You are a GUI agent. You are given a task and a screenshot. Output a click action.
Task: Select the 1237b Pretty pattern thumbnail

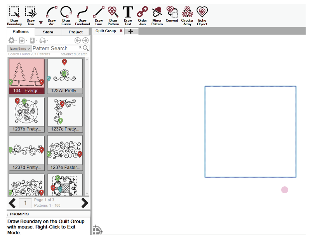(26, 114)
